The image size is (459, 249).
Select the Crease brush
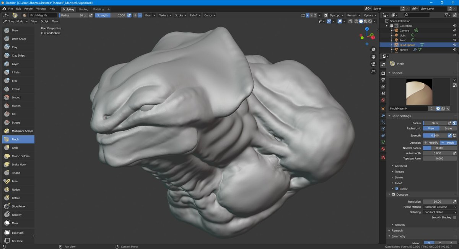click(x=18, y=89)
